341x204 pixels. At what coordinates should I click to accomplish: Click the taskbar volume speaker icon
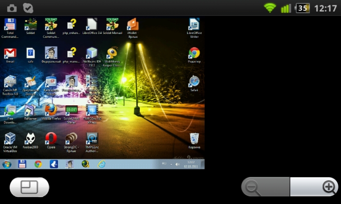pyautogui.click(x=177, y=164)
